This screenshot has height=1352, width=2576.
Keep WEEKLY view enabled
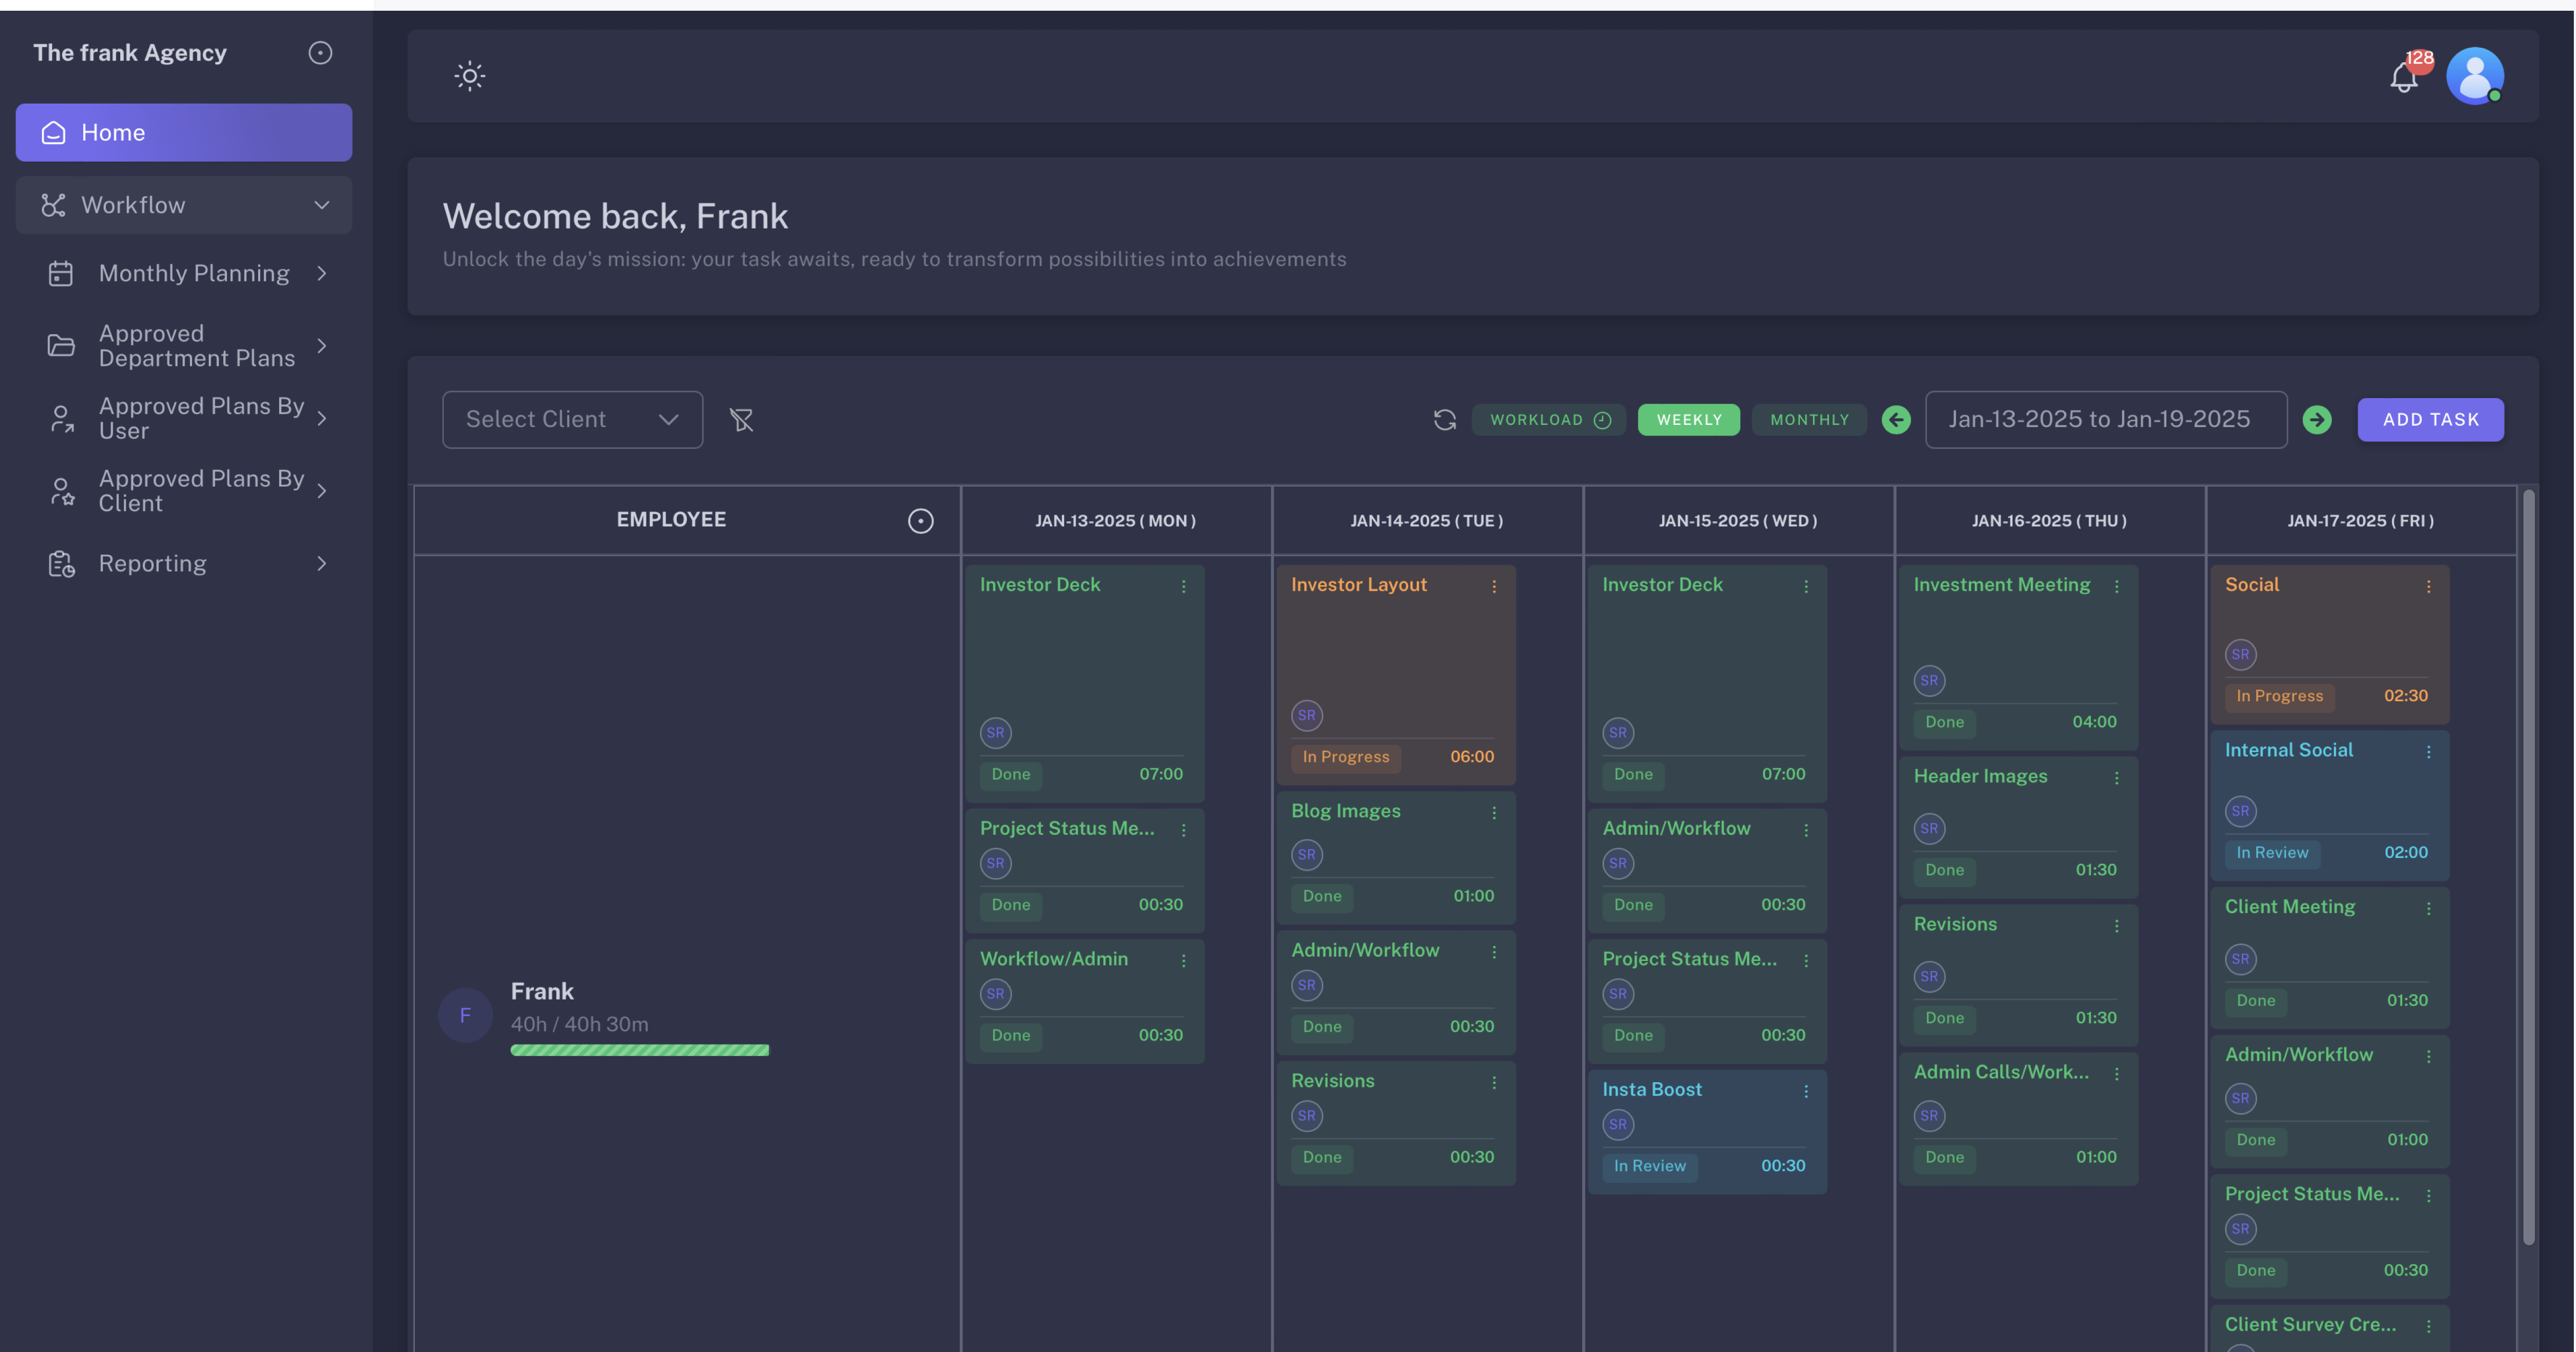point(1688,419)
